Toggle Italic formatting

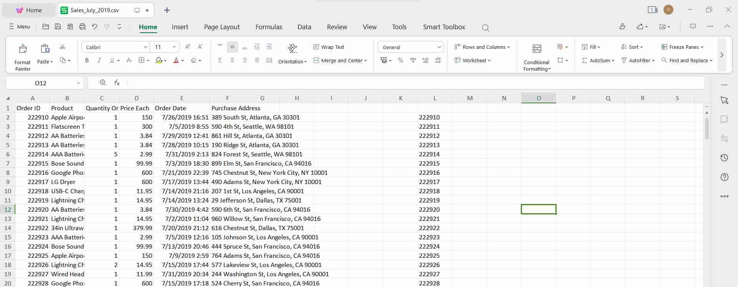pyautogui.click(x=99, y=60)
